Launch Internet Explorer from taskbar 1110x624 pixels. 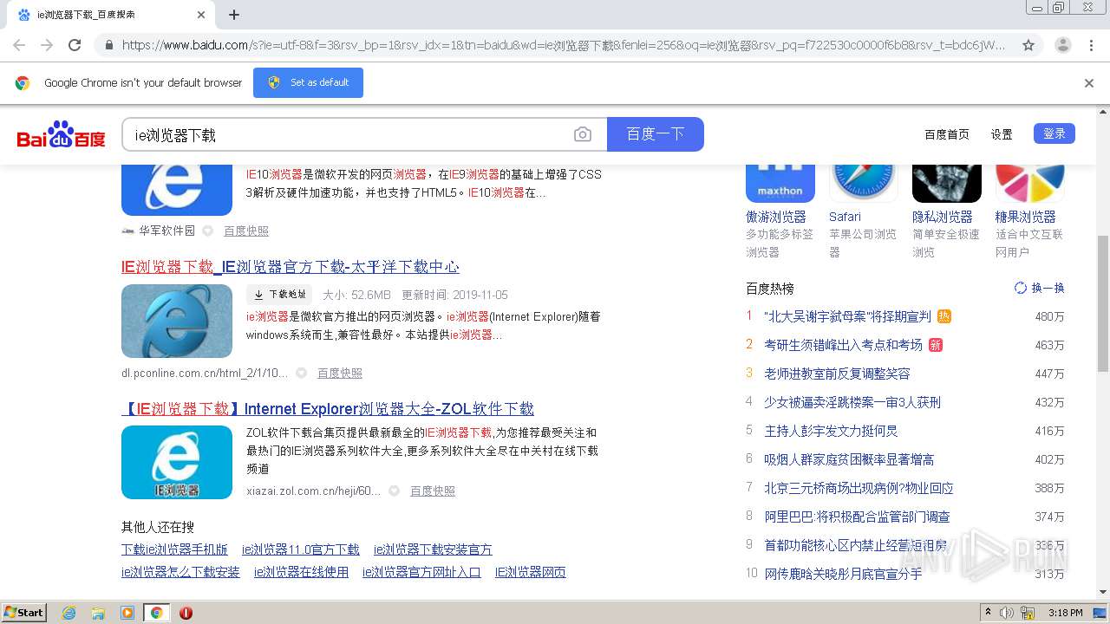pos(69,613)
